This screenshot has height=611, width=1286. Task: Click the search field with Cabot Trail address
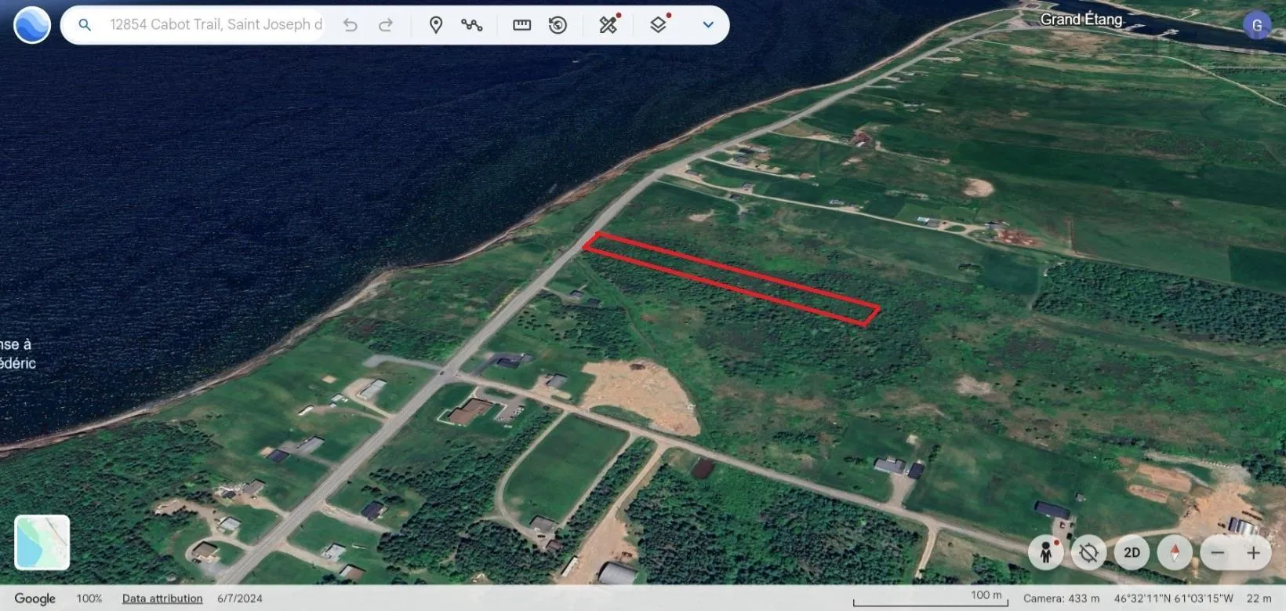click(216, 25)
